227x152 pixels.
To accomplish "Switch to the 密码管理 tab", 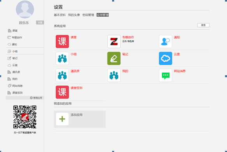I will (88, 15).
